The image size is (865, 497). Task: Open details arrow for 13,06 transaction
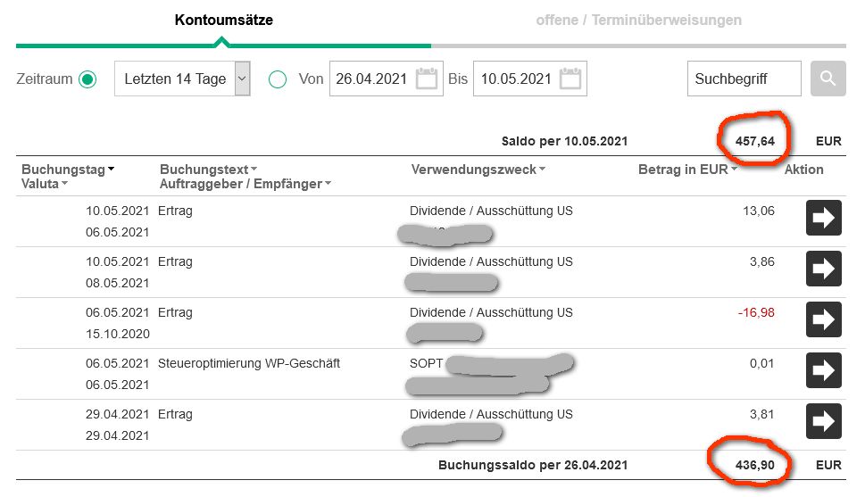(x=824, y=219)
